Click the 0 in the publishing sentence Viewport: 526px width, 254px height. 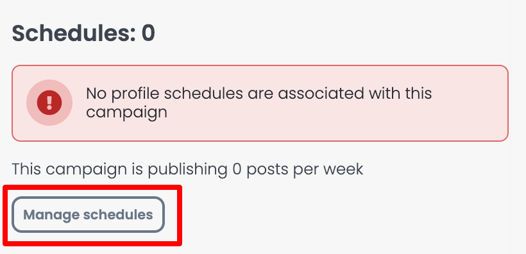click(x=237, y=169)
